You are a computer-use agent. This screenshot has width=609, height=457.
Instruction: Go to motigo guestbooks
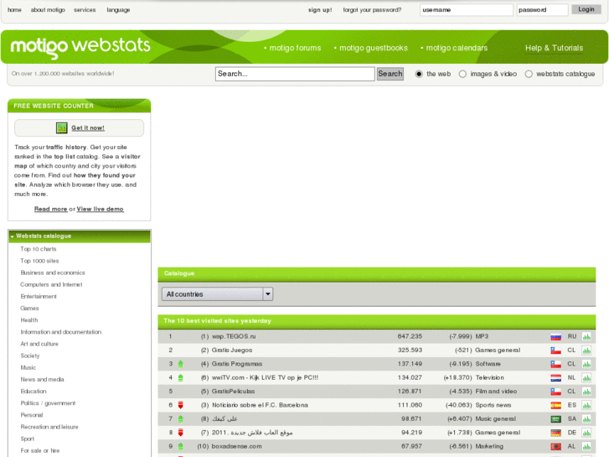tap(374, 48)
